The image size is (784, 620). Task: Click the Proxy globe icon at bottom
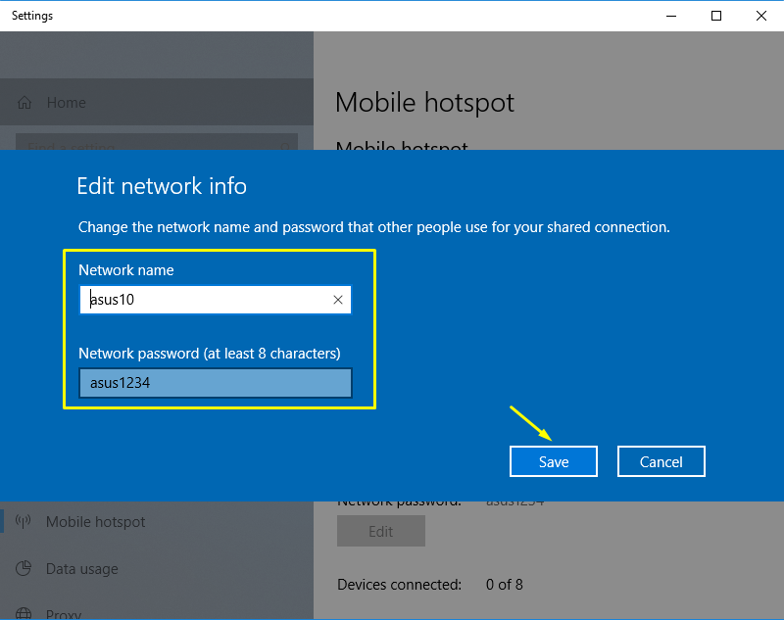pyautogui.click(x=23, y=612)
